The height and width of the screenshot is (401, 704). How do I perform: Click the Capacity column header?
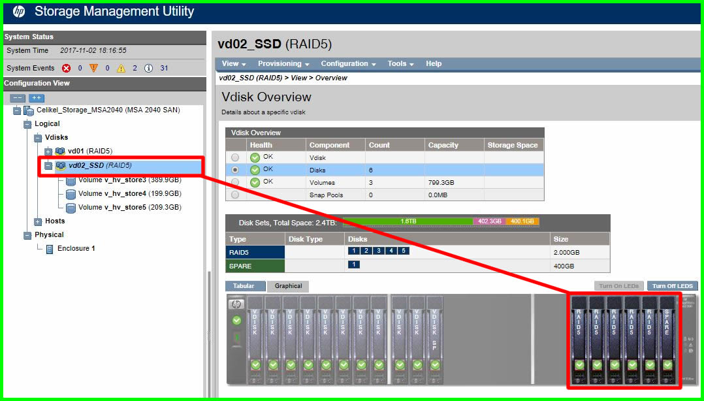click(x=455, y=145)
